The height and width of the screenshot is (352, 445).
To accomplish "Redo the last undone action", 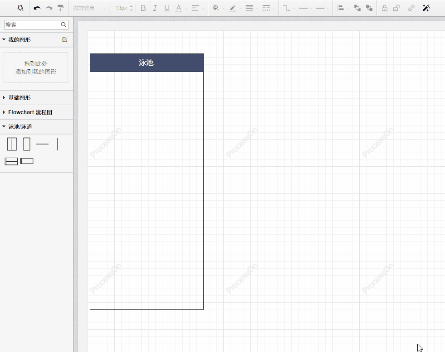I will (x=49, y=8).
